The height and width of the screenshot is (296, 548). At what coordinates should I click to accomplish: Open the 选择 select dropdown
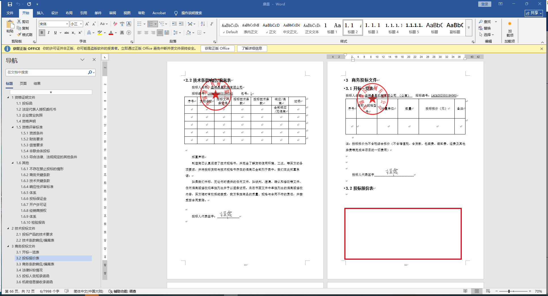tap(487, 35)
